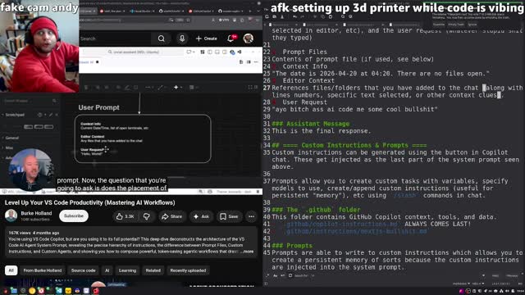Image resolution: width=525 pixels, height=295 pixels.
Task: Expand the General section in sidebar
Action: click(x=11, y=138)
